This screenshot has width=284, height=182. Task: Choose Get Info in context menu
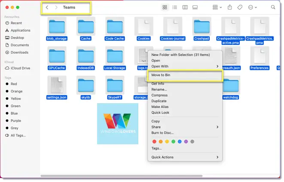click(x=185, y=84)
